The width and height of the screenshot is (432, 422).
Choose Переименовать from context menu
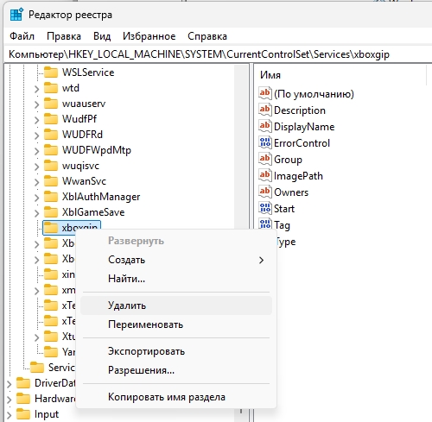point(176,324)
